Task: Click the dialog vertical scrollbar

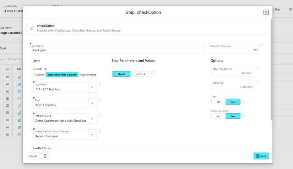Action: click(x=271, y=69)
